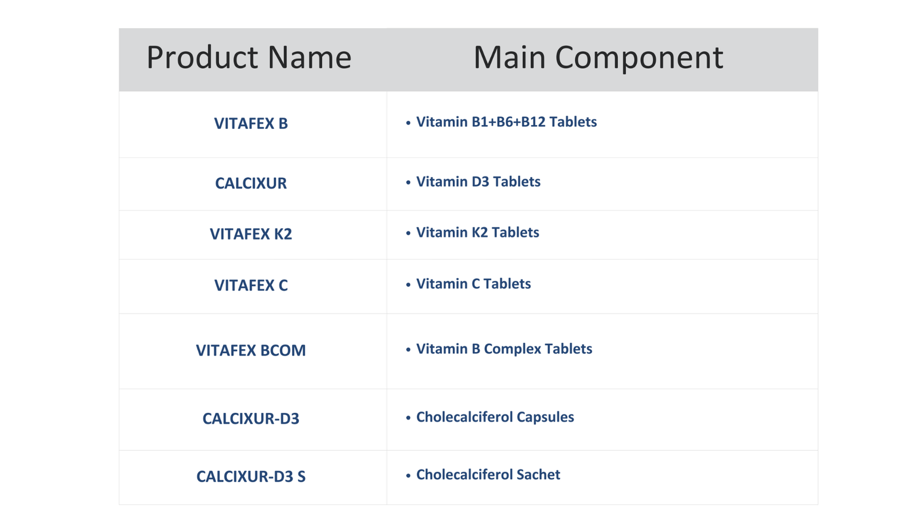
Task: Click the bullet before Vitamin B1+B6+B12 Tablets
Action: 409,123
